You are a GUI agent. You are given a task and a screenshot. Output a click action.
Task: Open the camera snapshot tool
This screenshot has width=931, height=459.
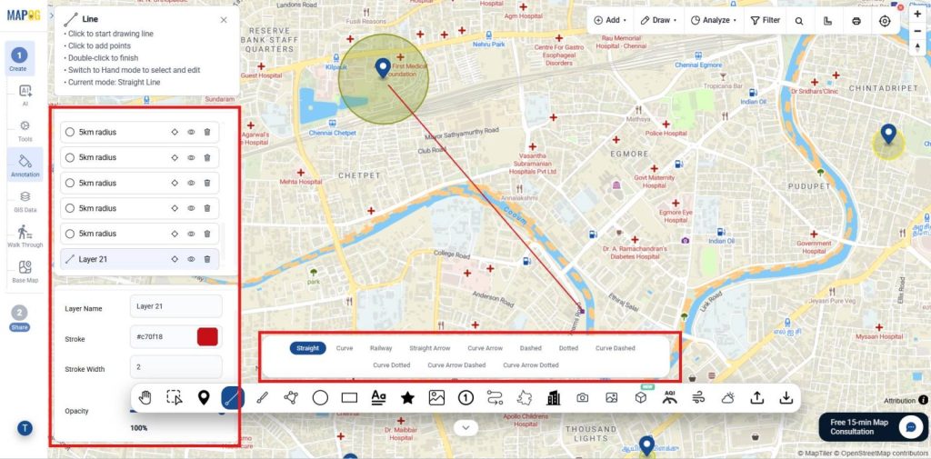[583, 398]
